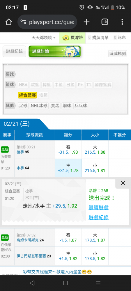Select the NHL冰球 sport filter

click(x=39, y=106)
